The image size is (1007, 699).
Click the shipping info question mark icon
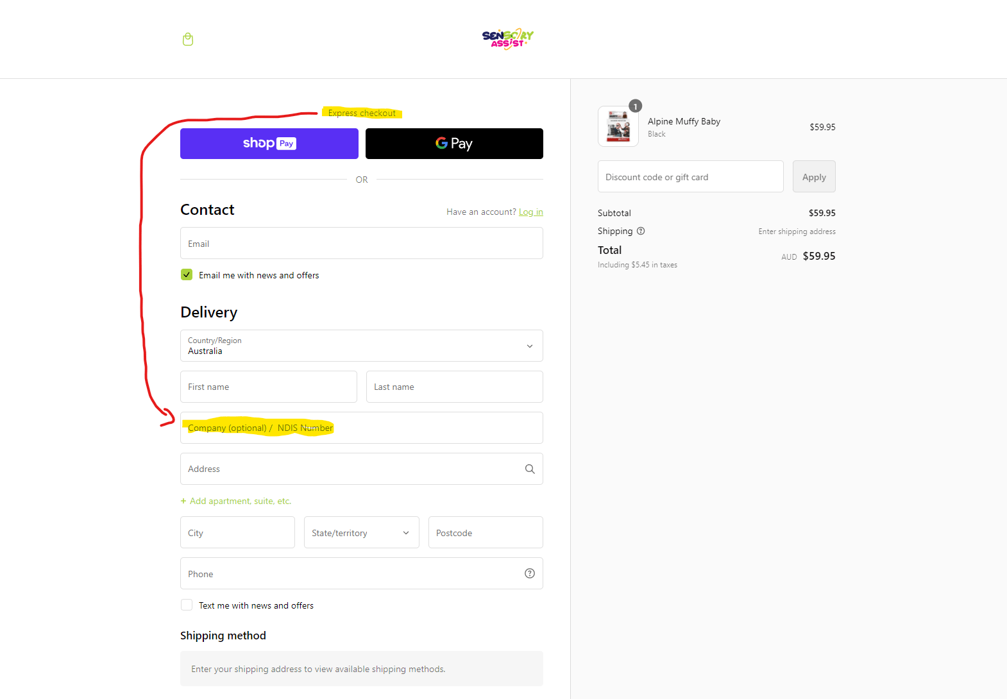[641, 231]
